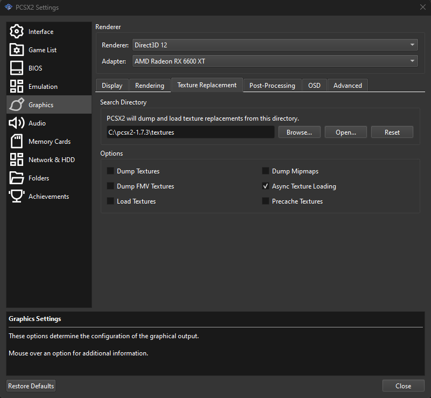The image size is (431, 398).
Task: Open the Renderer dropdown showing Direct3D 12
Action: [x=275, y=45]
